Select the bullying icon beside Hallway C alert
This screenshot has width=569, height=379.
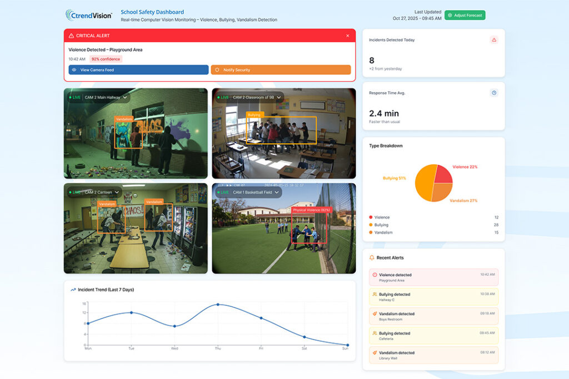coord(374,295)
